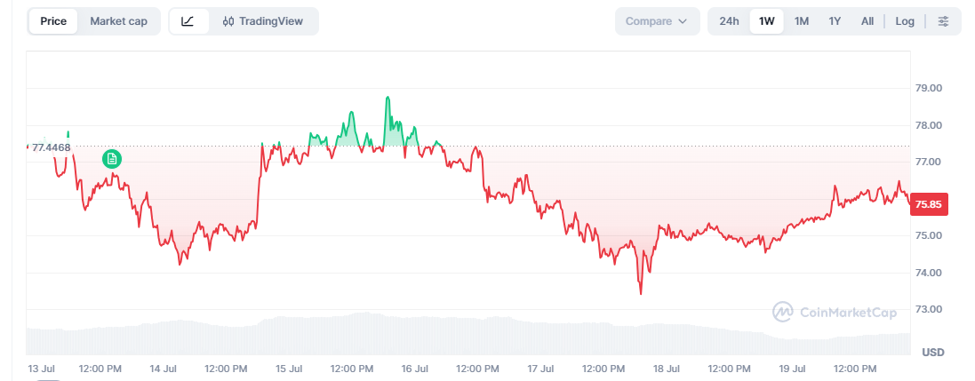The width and height of the screenshot is (975, 381).
Task: Click the 77.4468 opening price label
Action: [x=51, y=148]
